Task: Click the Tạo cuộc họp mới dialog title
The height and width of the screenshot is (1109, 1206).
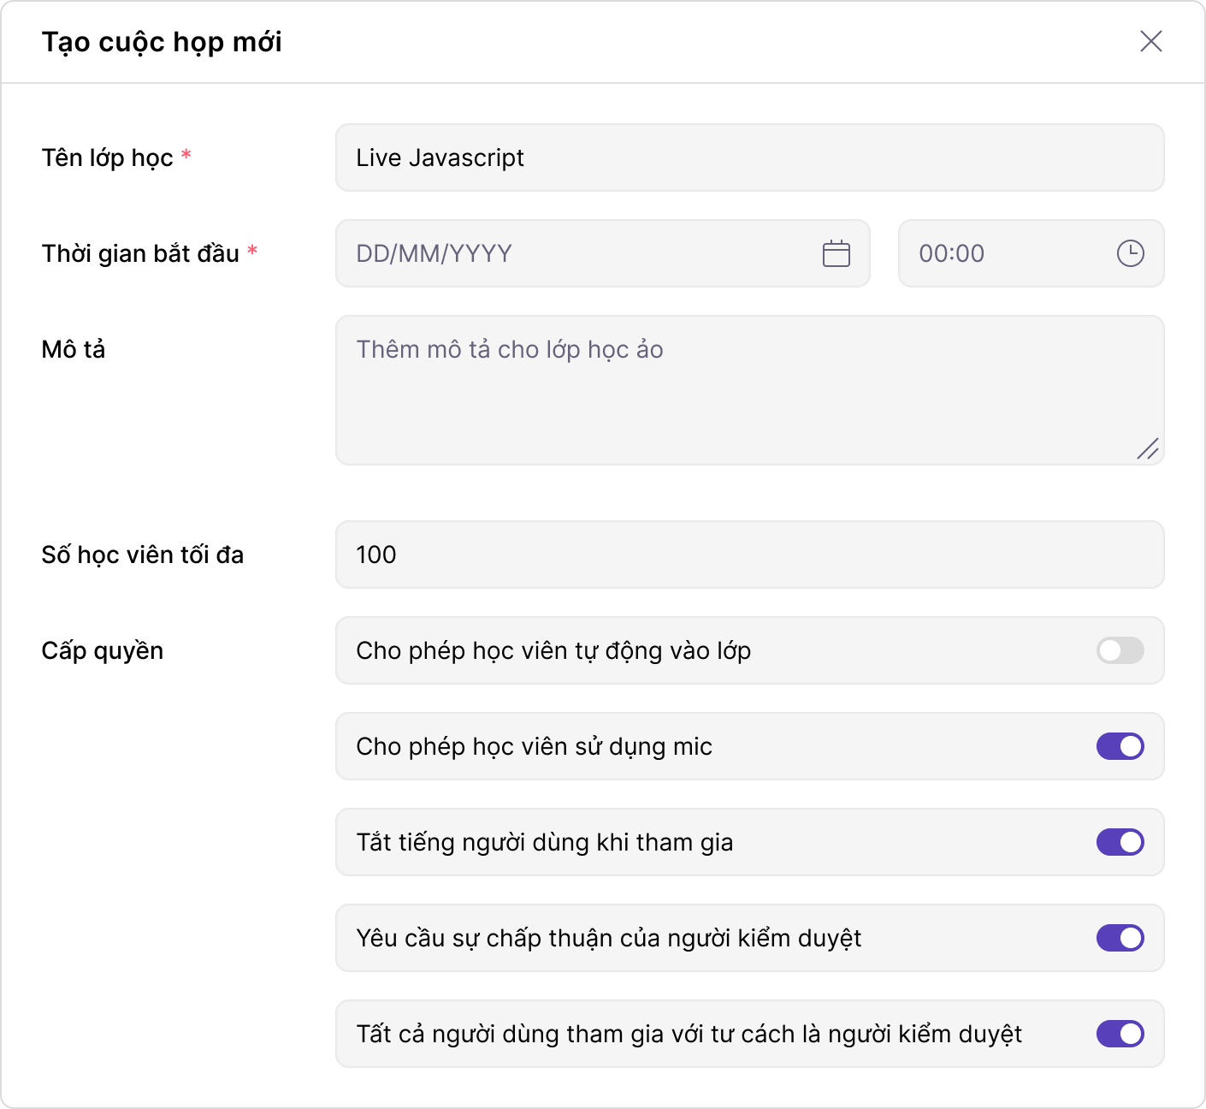Action: (162, 42)
